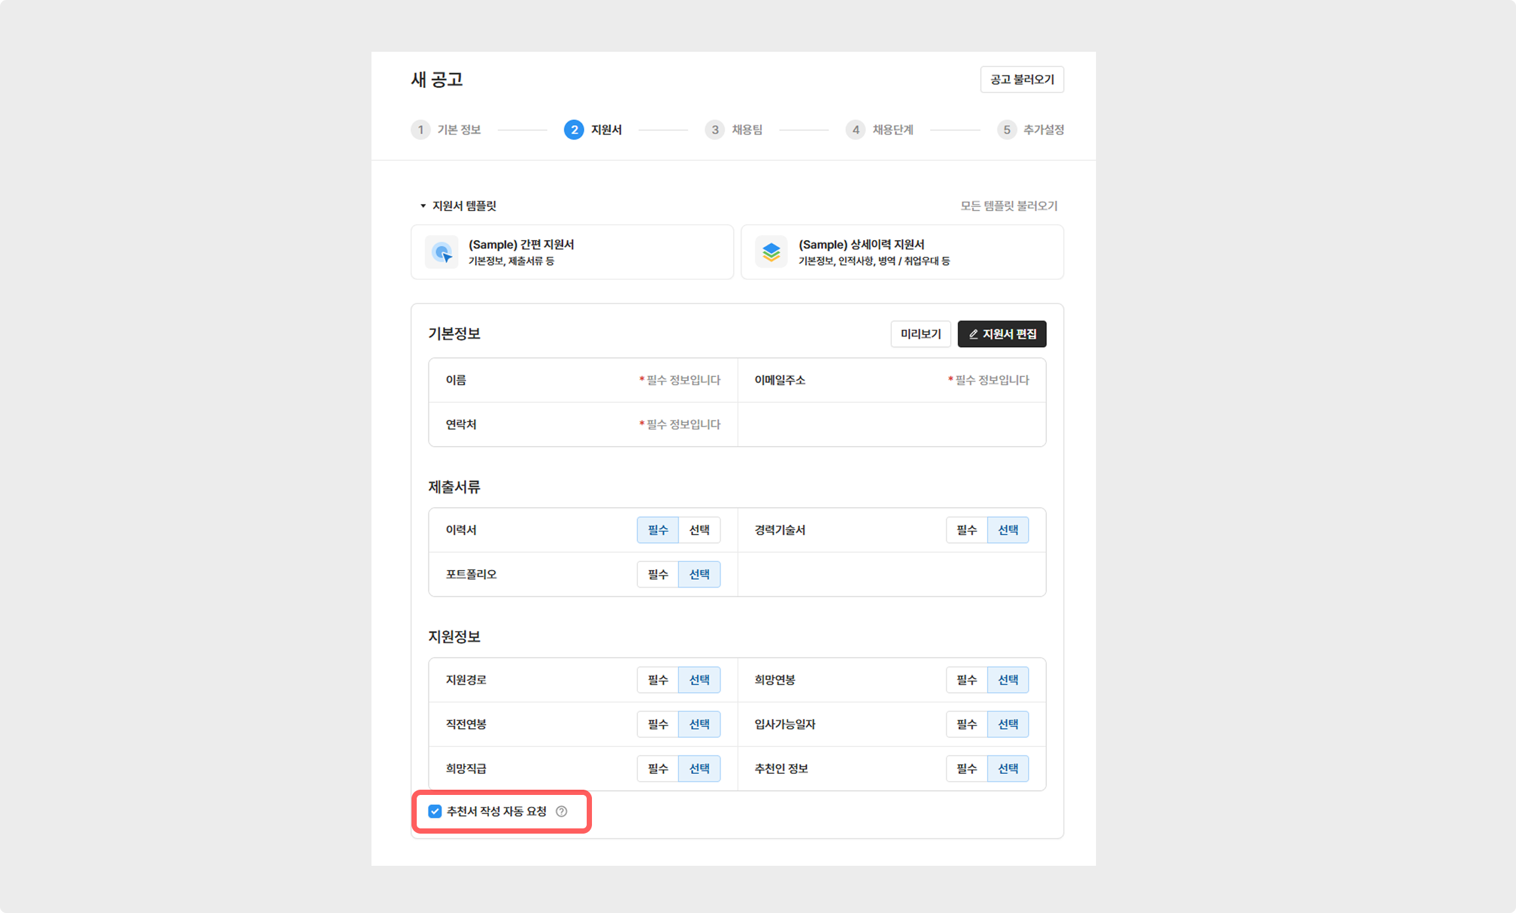Set 경력기술서 to 필수
This screenshot has width=1516, height=913.
coord(967,530)
